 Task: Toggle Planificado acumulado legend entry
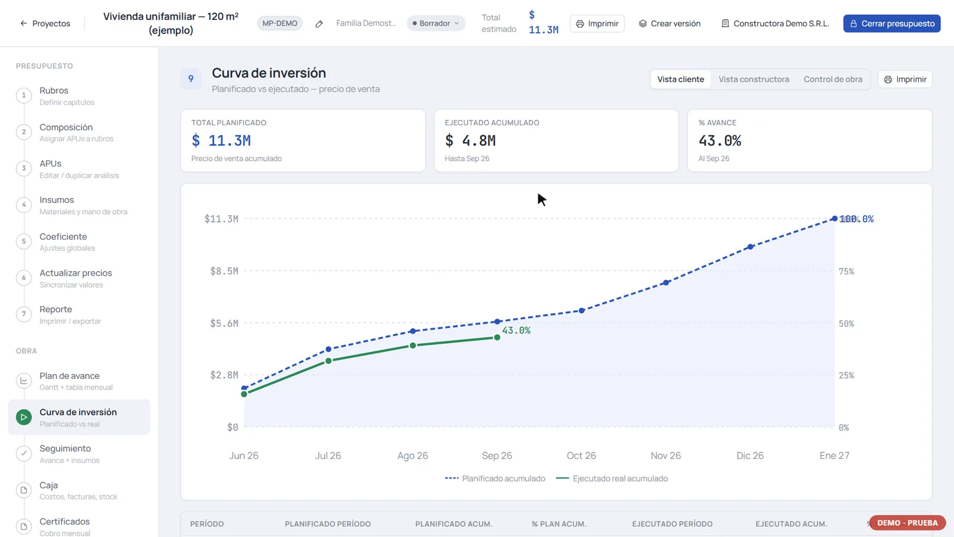495,479
